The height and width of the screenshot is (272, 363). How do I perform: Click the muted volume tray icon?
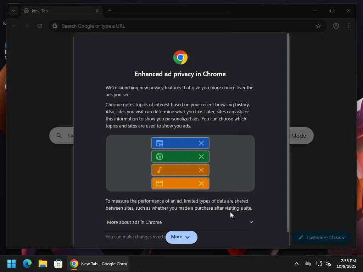coord(328,263)
